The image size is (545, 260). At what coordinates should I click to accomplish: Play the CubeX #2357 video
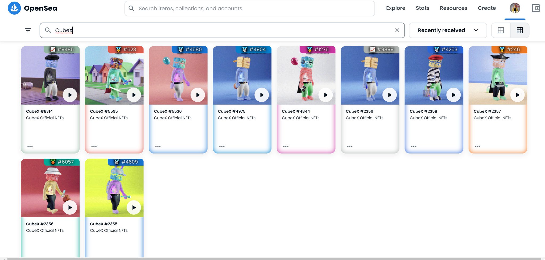pos(518,95)
